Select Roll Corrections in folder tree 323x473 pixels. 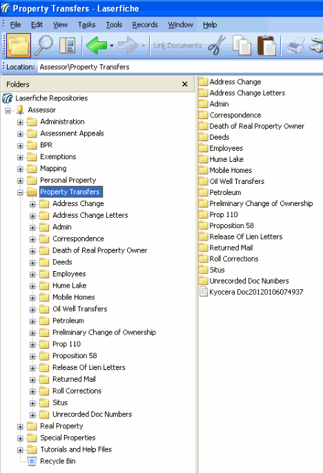(77, 391)
